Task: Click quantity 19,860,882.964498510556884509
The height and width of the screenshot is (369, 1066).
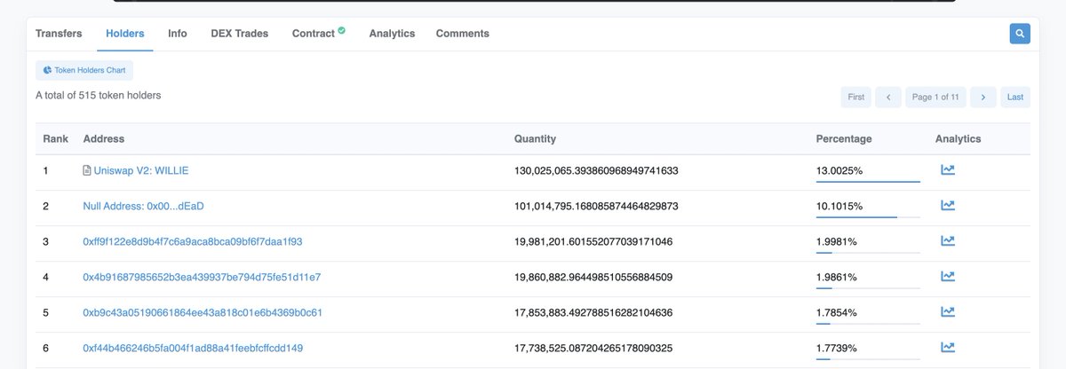Action: (593, 277)
